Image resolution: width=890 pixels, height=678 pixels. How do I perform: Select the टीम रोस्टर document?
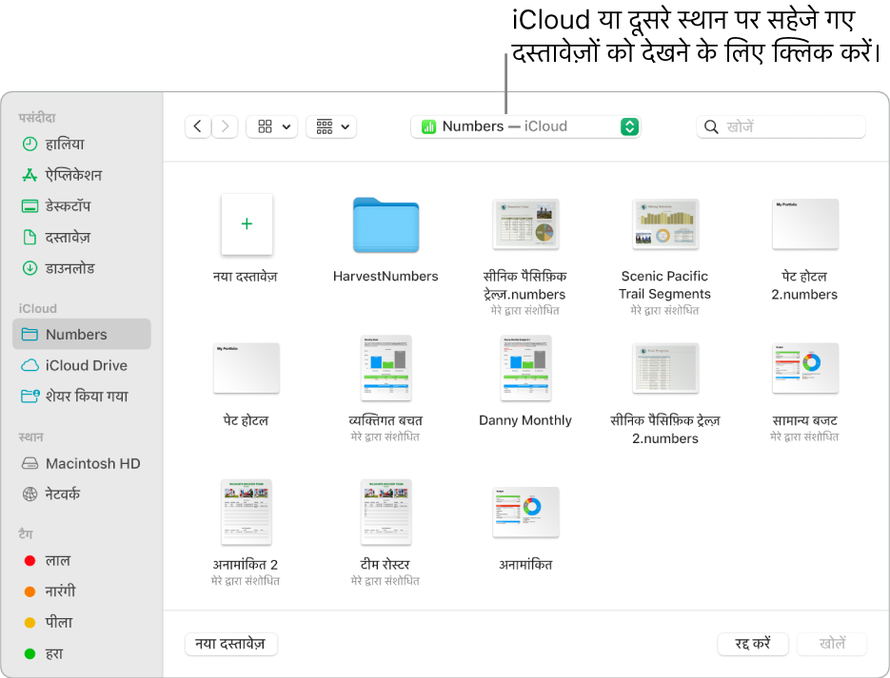click(x=386, y=512)
